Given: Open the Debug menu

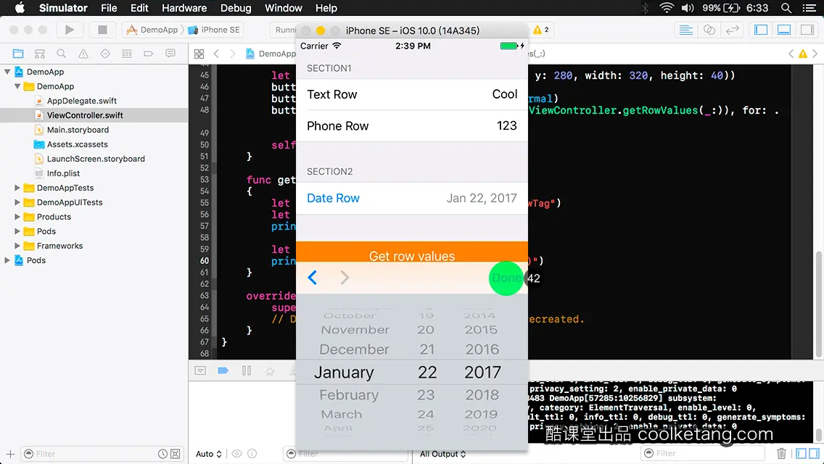Looking at the screenshot, I should pos(236,8).
